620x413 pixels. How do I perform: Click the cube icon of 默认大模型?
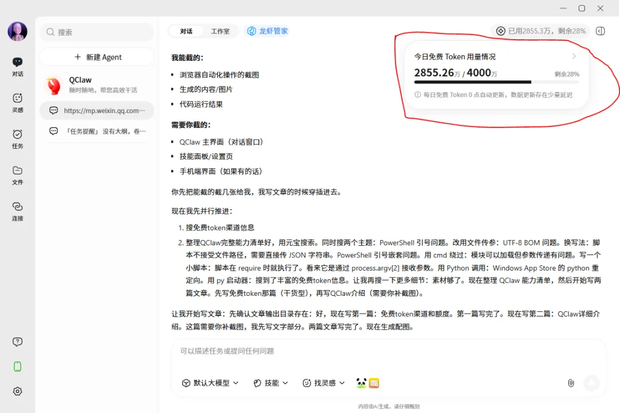pos(186,383)
